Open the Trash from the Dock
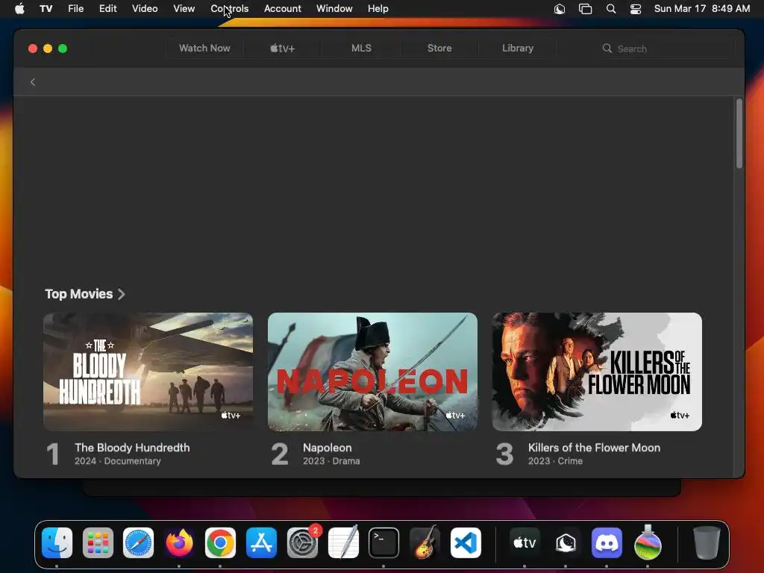 point(707,542)
